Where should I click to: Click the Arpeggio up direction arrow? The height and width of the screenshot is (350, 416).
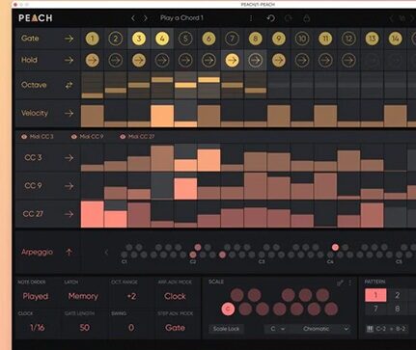(x=69, y=252)
